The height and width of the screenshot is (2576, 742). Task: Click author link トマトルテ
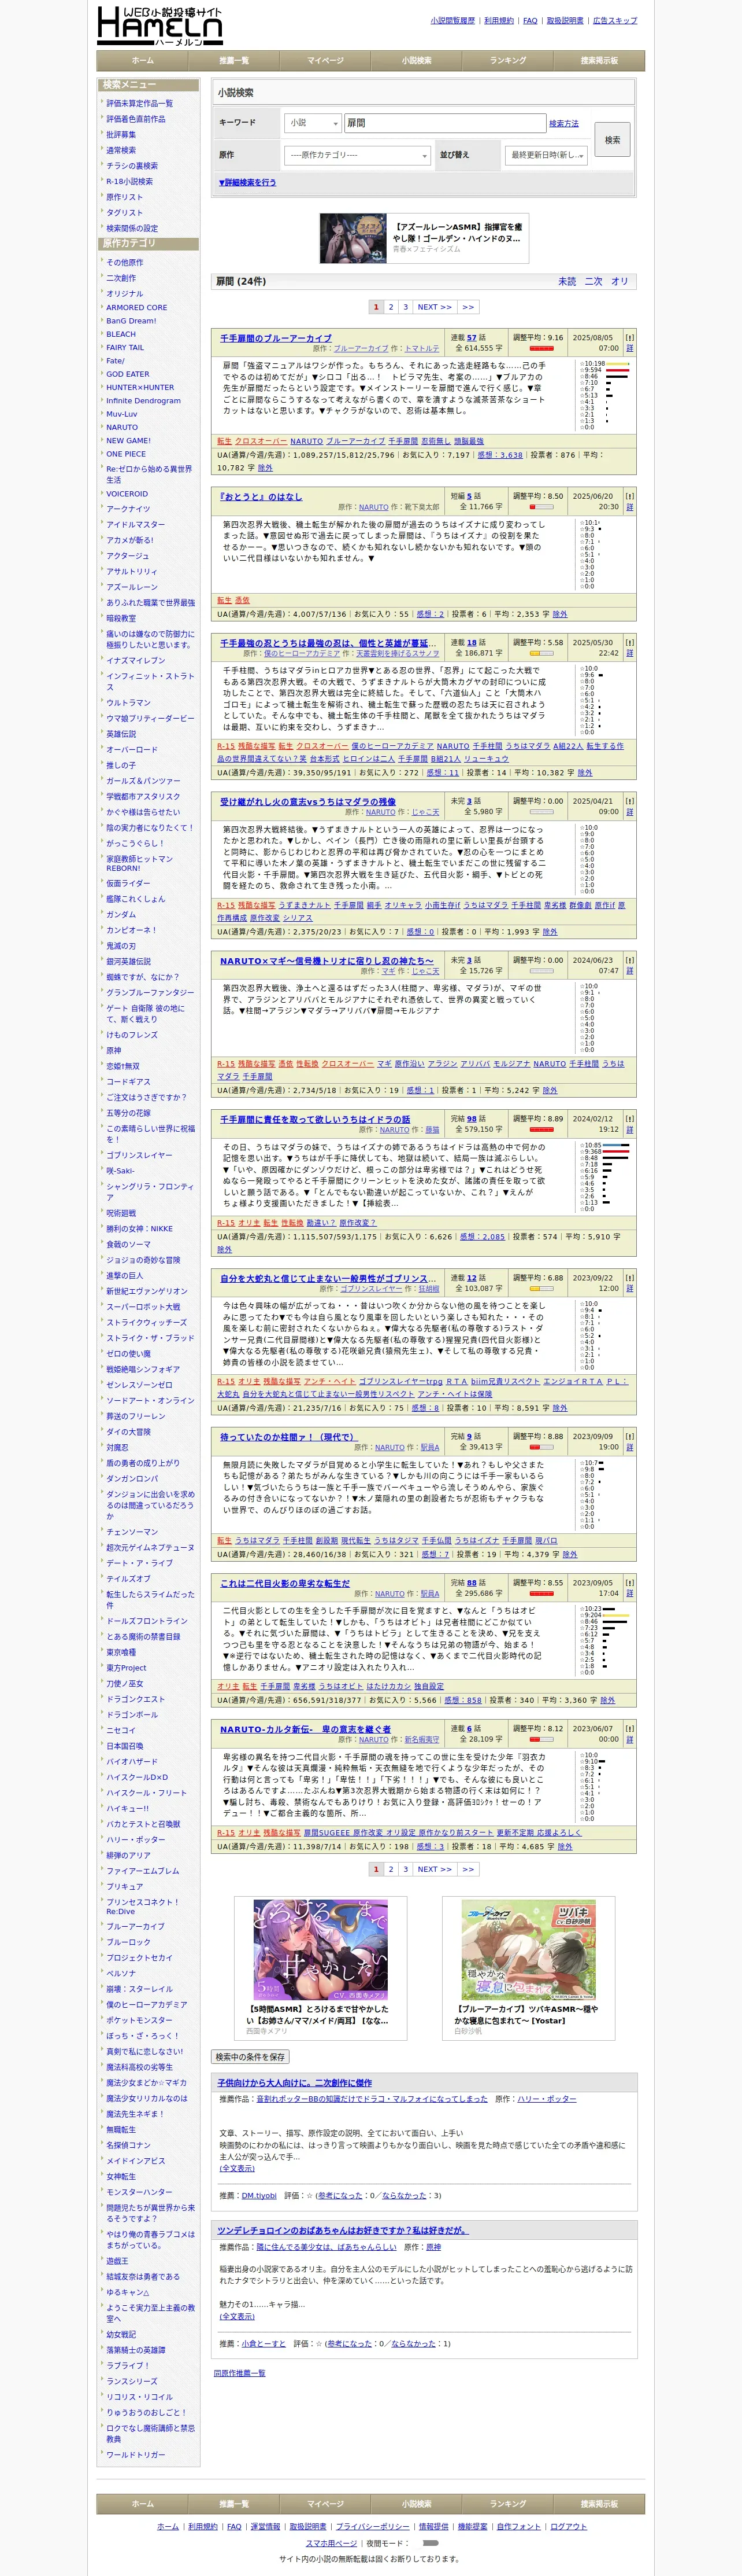421,349
